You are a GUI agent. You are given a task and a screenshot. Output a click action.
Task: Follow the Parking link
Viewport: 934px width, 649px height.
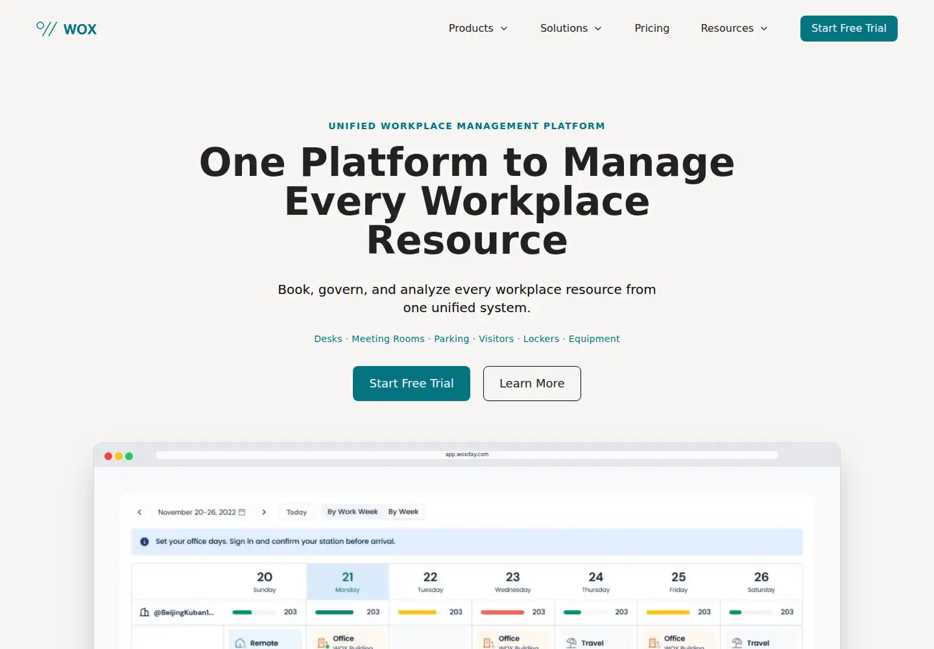tap(451, 339)
